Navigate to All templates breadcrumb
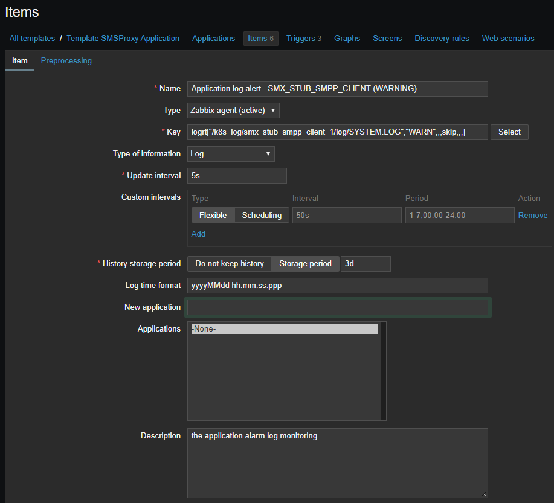 point(32,39)
